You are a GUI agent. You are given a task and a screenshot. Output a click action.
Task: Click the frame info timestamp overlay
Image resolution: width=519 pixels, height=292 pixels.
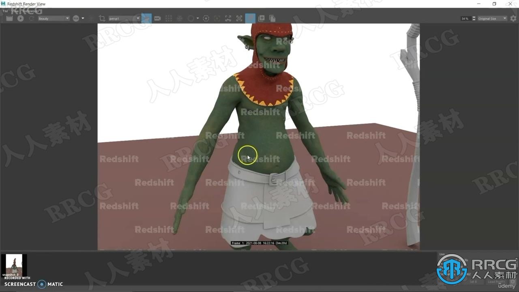coord(259,243)
